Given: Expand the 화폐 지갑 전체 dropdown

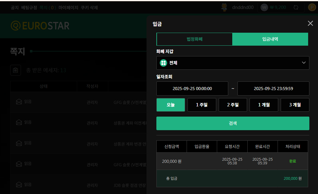Looking at the screenshot, I should click(x=233, y=63).
